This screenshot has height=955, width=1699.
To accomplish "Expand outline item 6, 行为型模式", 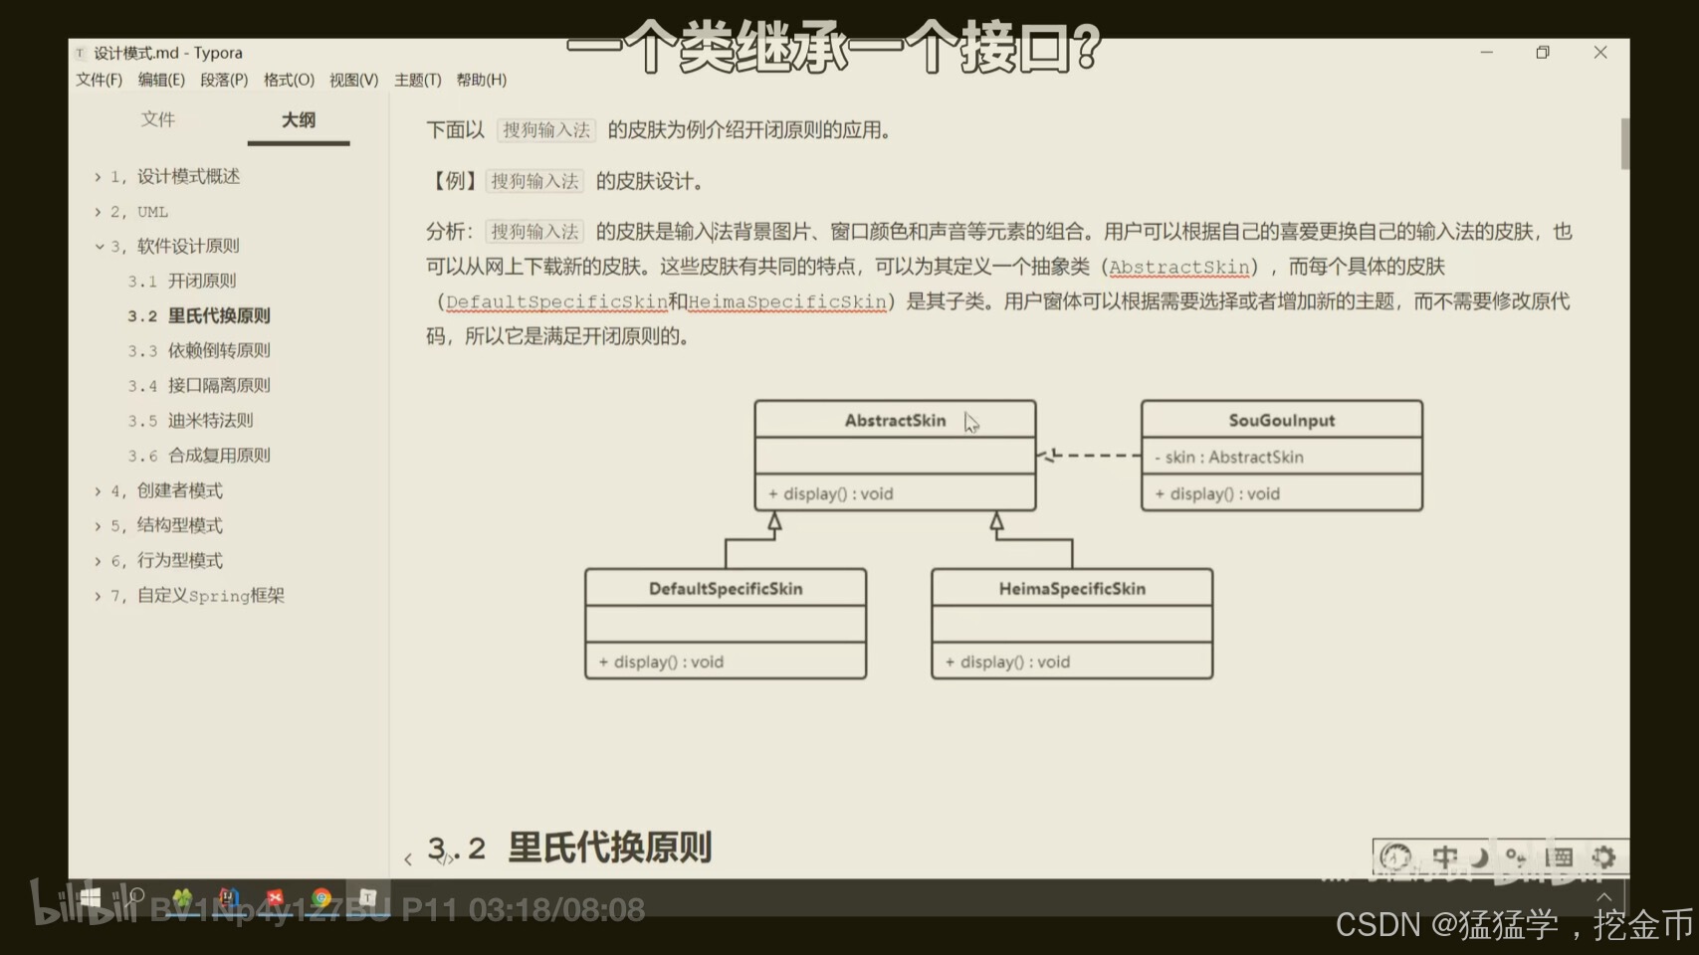I will (98, 561).
